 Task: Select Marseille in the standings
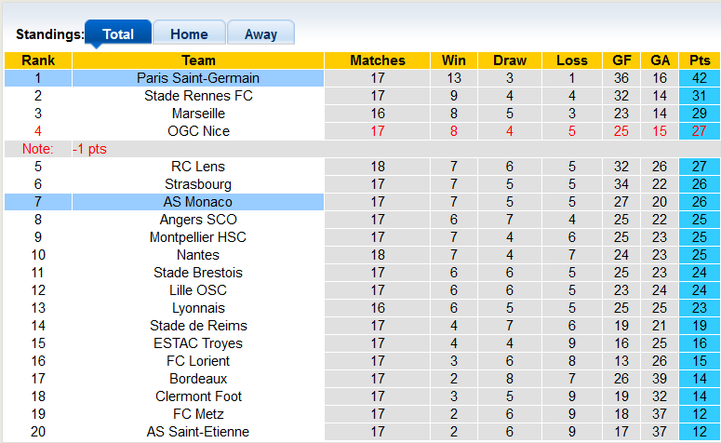[198, 114]
